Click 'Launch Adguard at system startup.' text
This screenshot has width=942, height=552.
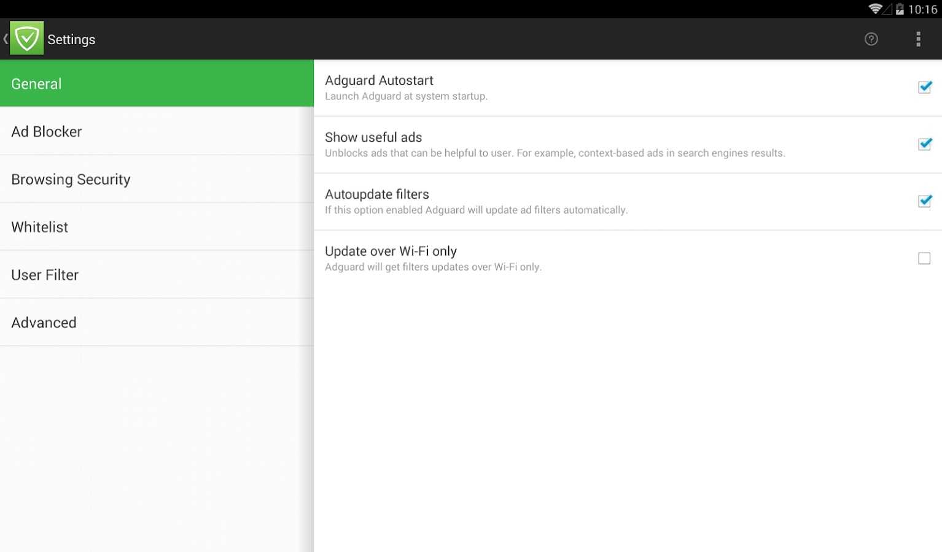point(406,96)
